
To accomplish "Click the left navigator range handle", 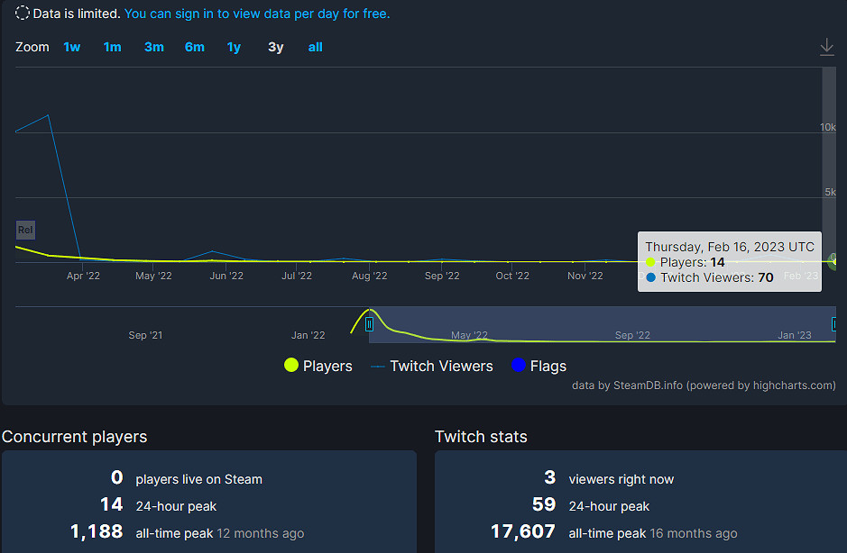I will click(369, 324).
